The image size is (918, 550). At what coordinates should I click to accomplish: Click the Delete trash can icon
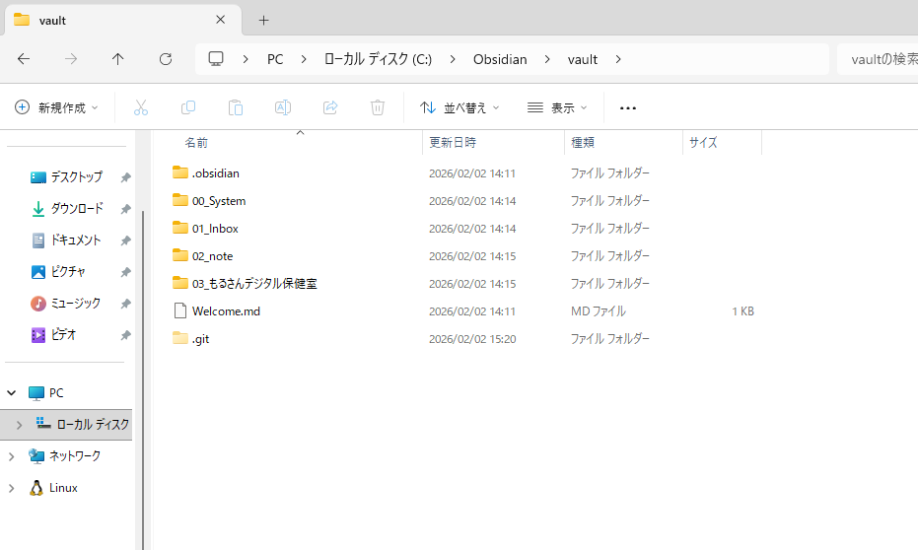click(x=378, y=107)
